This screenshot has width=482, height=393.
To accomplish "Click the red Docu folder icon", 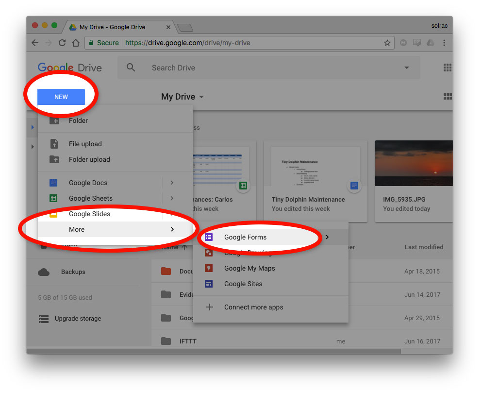I will point(166,271).
